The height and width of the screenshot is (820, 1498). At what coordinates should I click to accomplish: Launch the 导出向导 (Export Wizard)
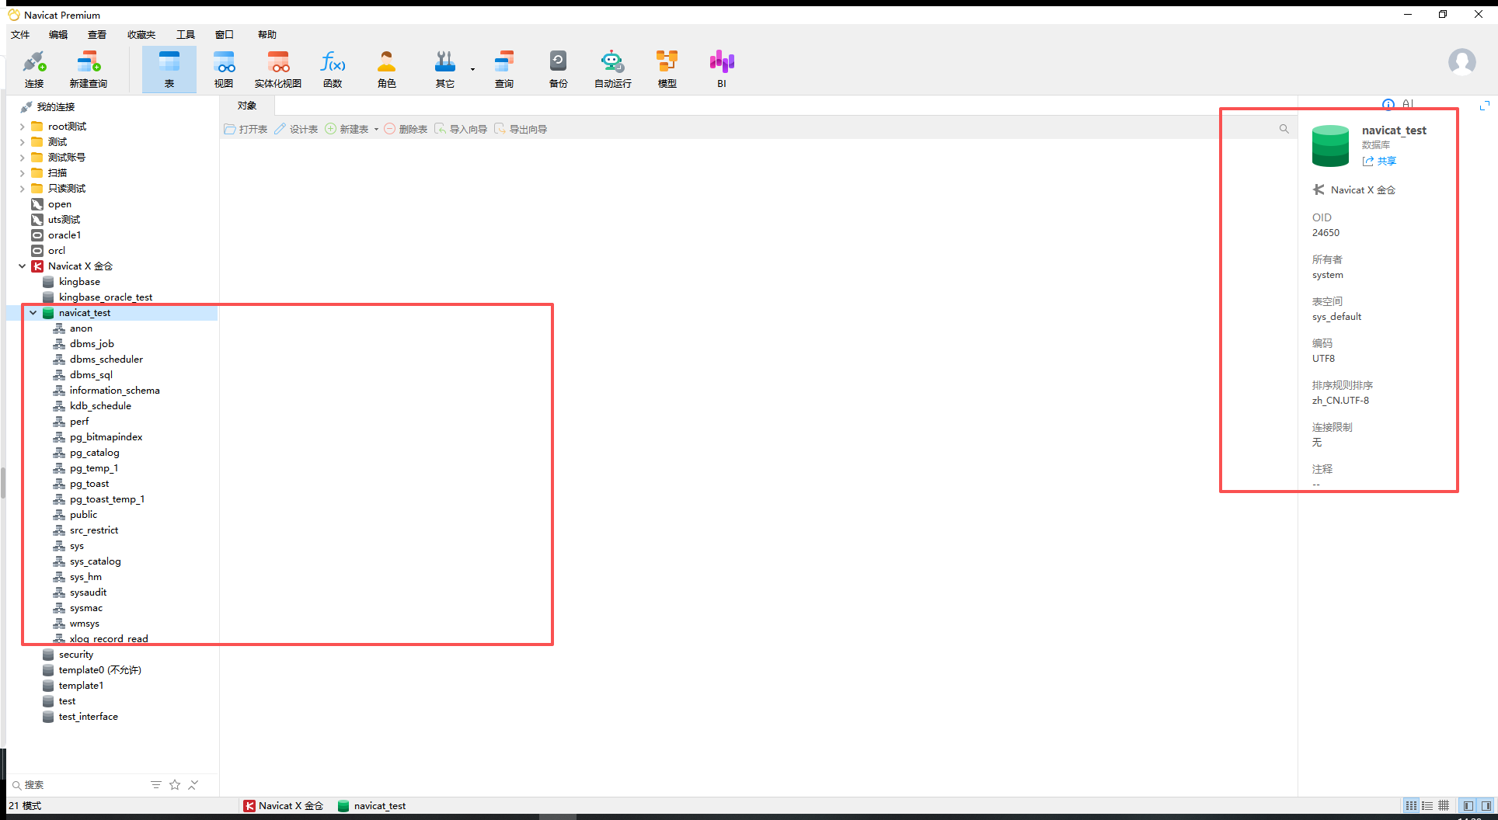521,130
